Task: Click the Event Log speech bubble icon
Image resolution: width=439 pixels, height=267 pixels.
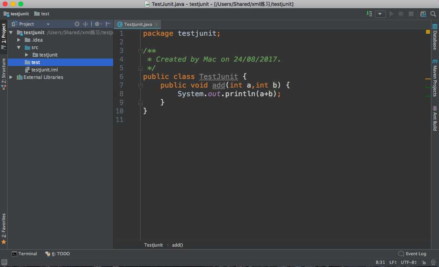Action: point(401,254)
